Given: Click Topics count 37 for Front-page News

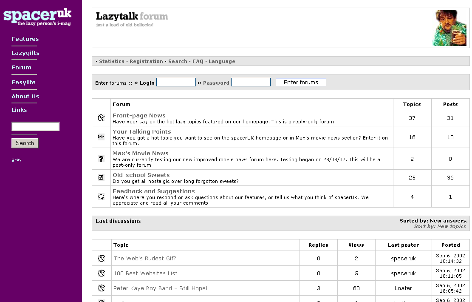Looking at the screenshot, I should [412, 118].
